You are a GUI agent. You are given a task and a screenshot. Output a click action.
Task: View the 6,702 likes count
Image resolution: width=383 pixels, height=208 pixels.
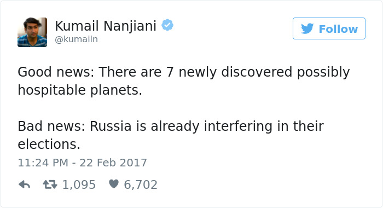[141, 185]
